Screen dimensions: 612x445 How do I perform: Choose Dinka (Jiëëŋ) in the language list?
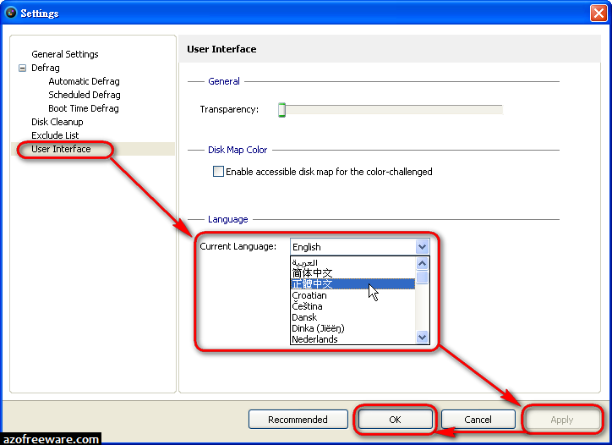coord(352,328)
